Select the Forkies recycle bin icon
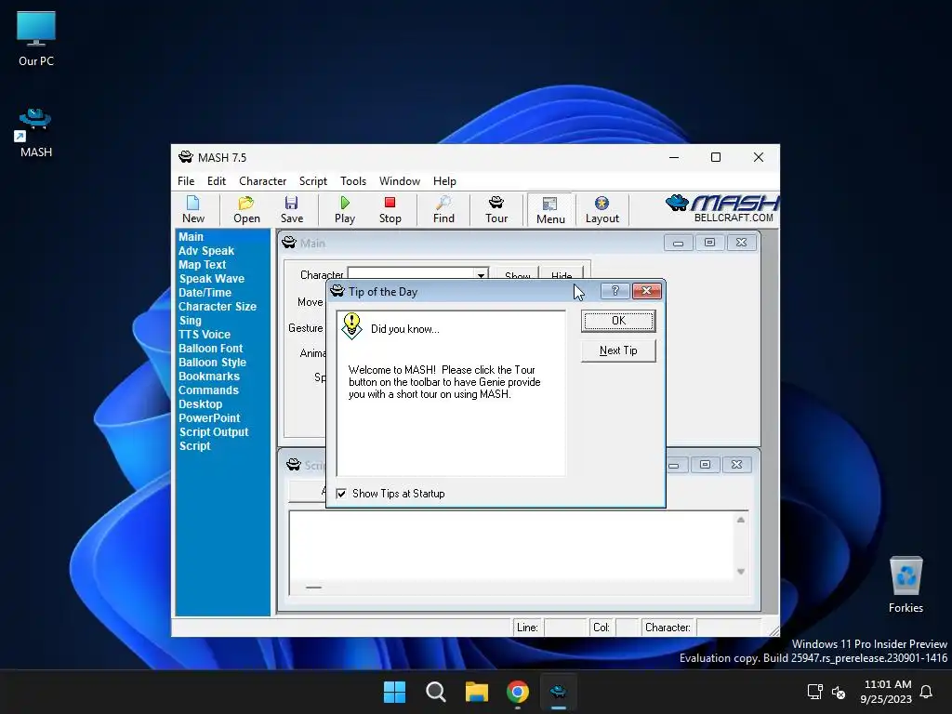The height and width of the screenshot is (714, 952). coord(906,584)
